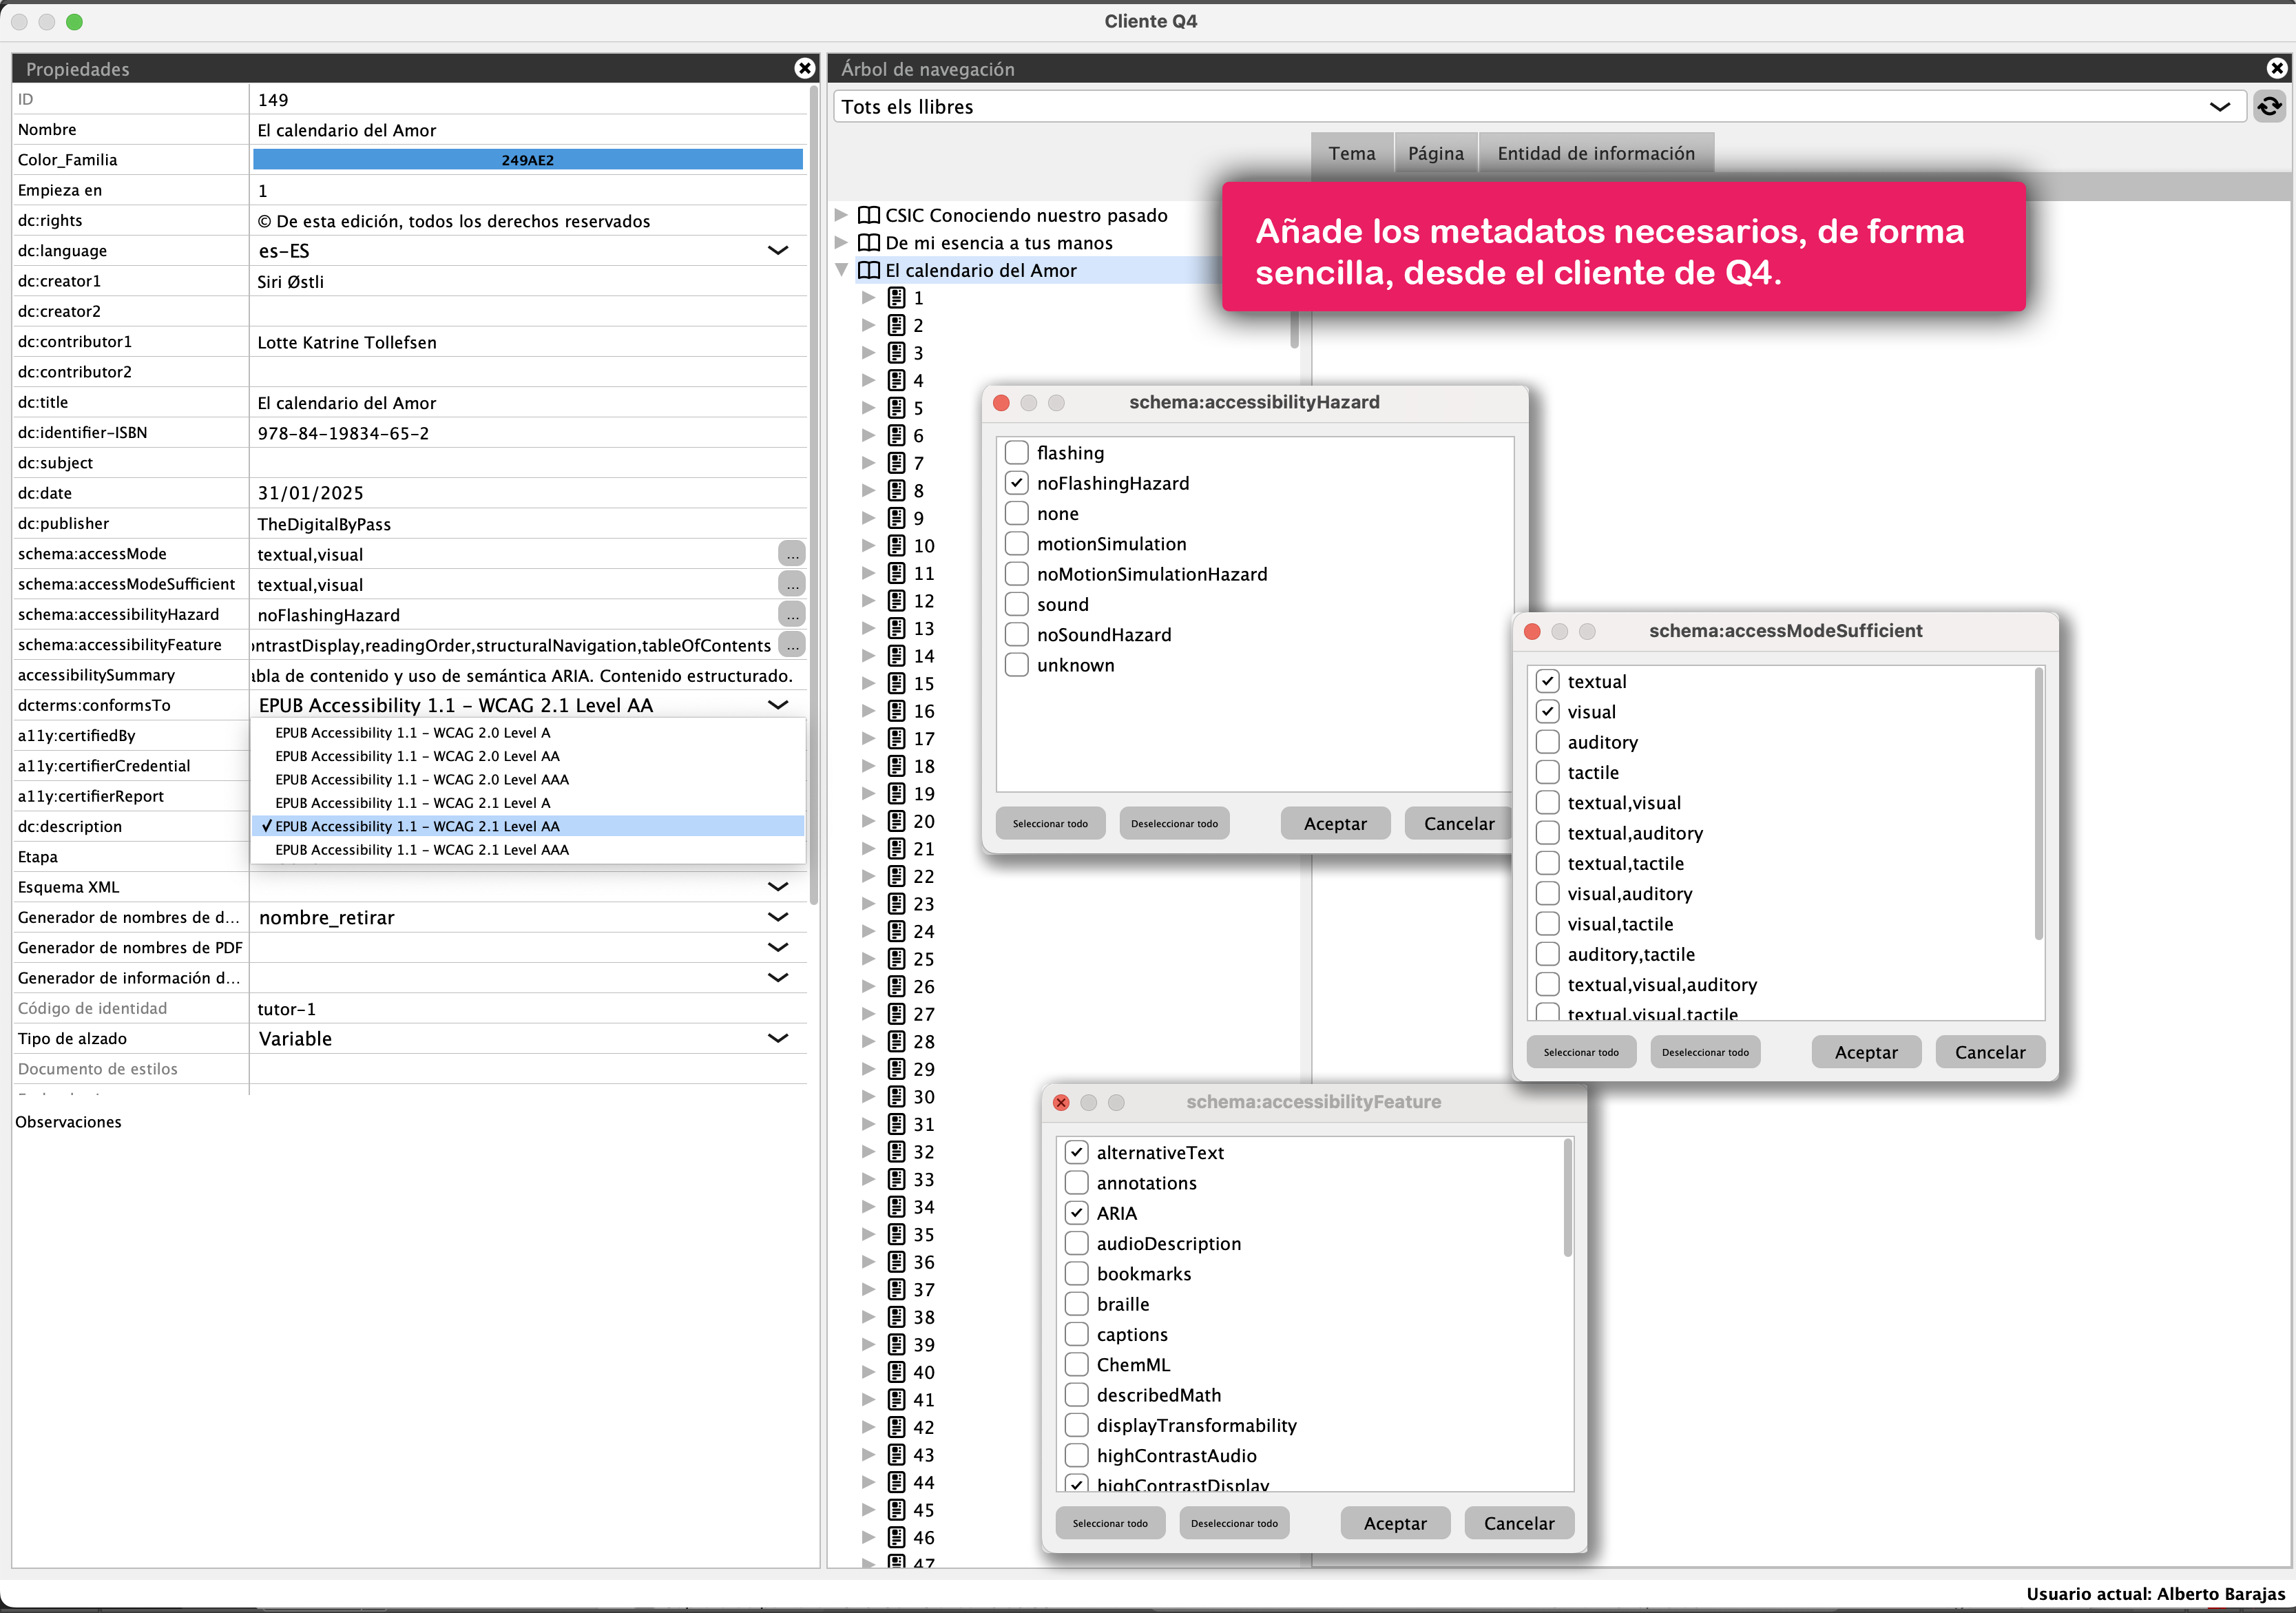This screenshot has width=2296, height=1613.
Task: Open schema:accessibilityHazard ellipsis editor button
Action: tap(791, 614)
